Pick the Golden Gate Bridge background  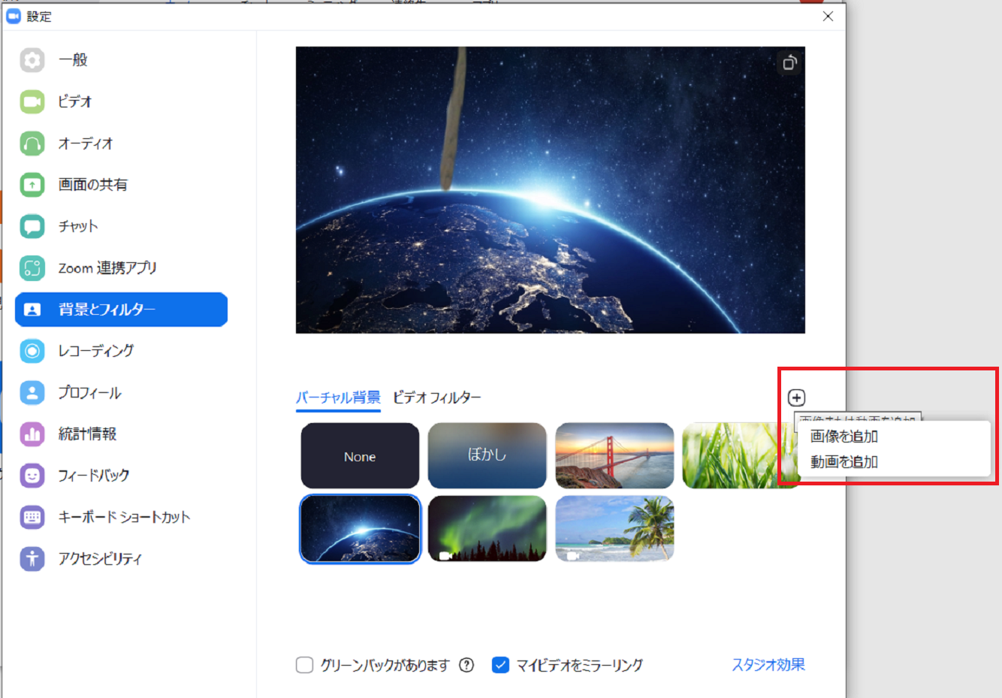614,456
